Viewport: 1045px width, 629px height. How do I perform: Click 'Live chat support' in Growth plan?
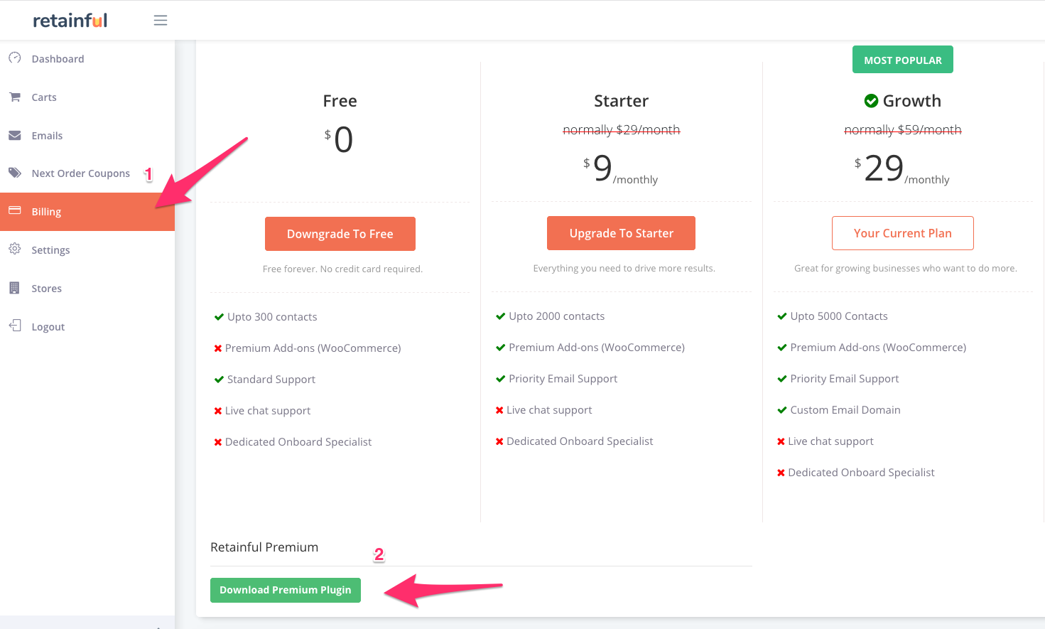[x=830, y=441]
